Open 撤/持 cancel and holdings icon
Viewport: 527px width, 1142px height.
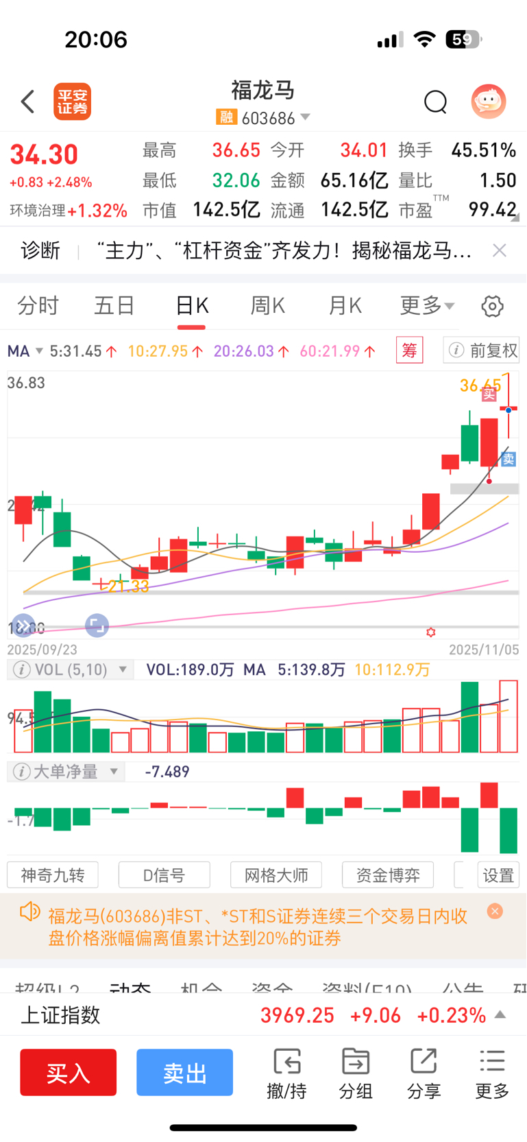pyautogui.click(x=286, y=1073)
